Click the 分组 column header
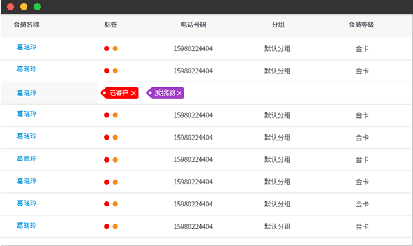 tap(278, 25)
